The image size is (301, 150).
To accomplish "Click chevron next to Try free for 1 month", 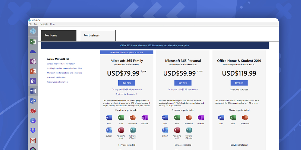I will pos(137,94).
